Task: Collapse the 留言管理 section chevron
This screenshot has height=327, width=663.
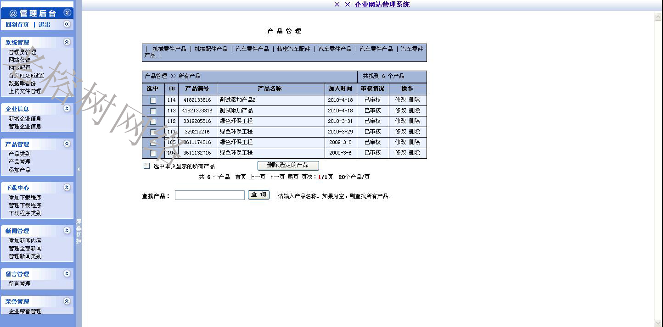Action: 67,273
